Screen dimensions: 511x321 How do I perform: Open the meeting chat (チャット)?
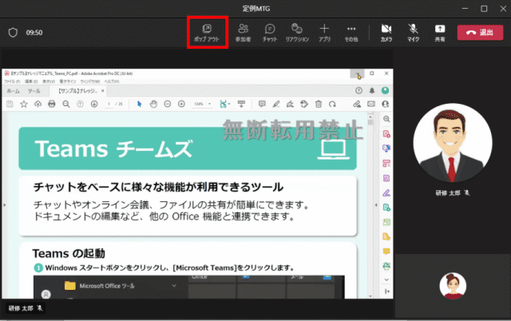coord(270,29)
